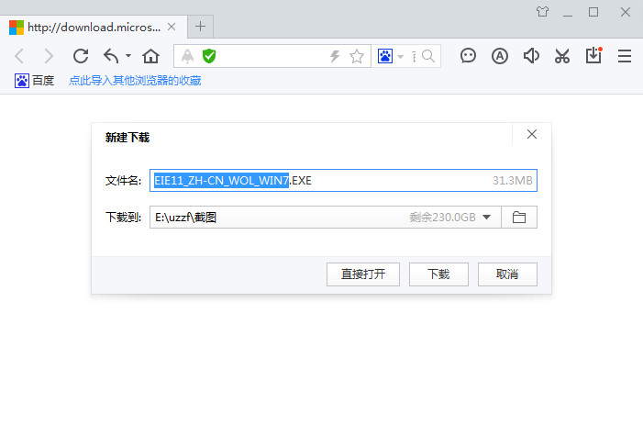This screenshot has width=643, height=425.
Task: Click the lightning speed mode icon
Action: tap(335, 56)
